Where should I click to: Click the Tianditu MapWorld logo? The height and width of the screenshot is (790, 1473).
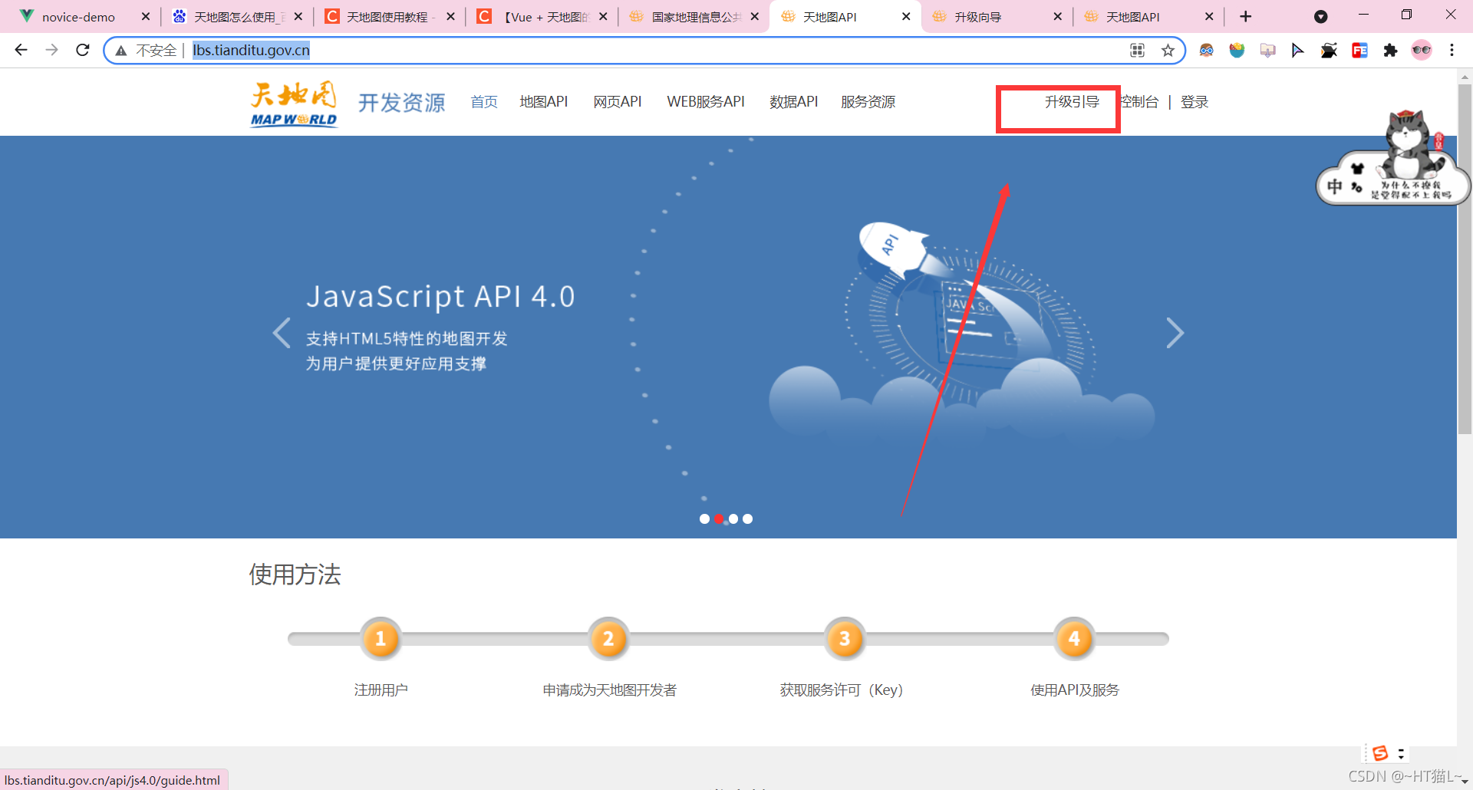294,104
